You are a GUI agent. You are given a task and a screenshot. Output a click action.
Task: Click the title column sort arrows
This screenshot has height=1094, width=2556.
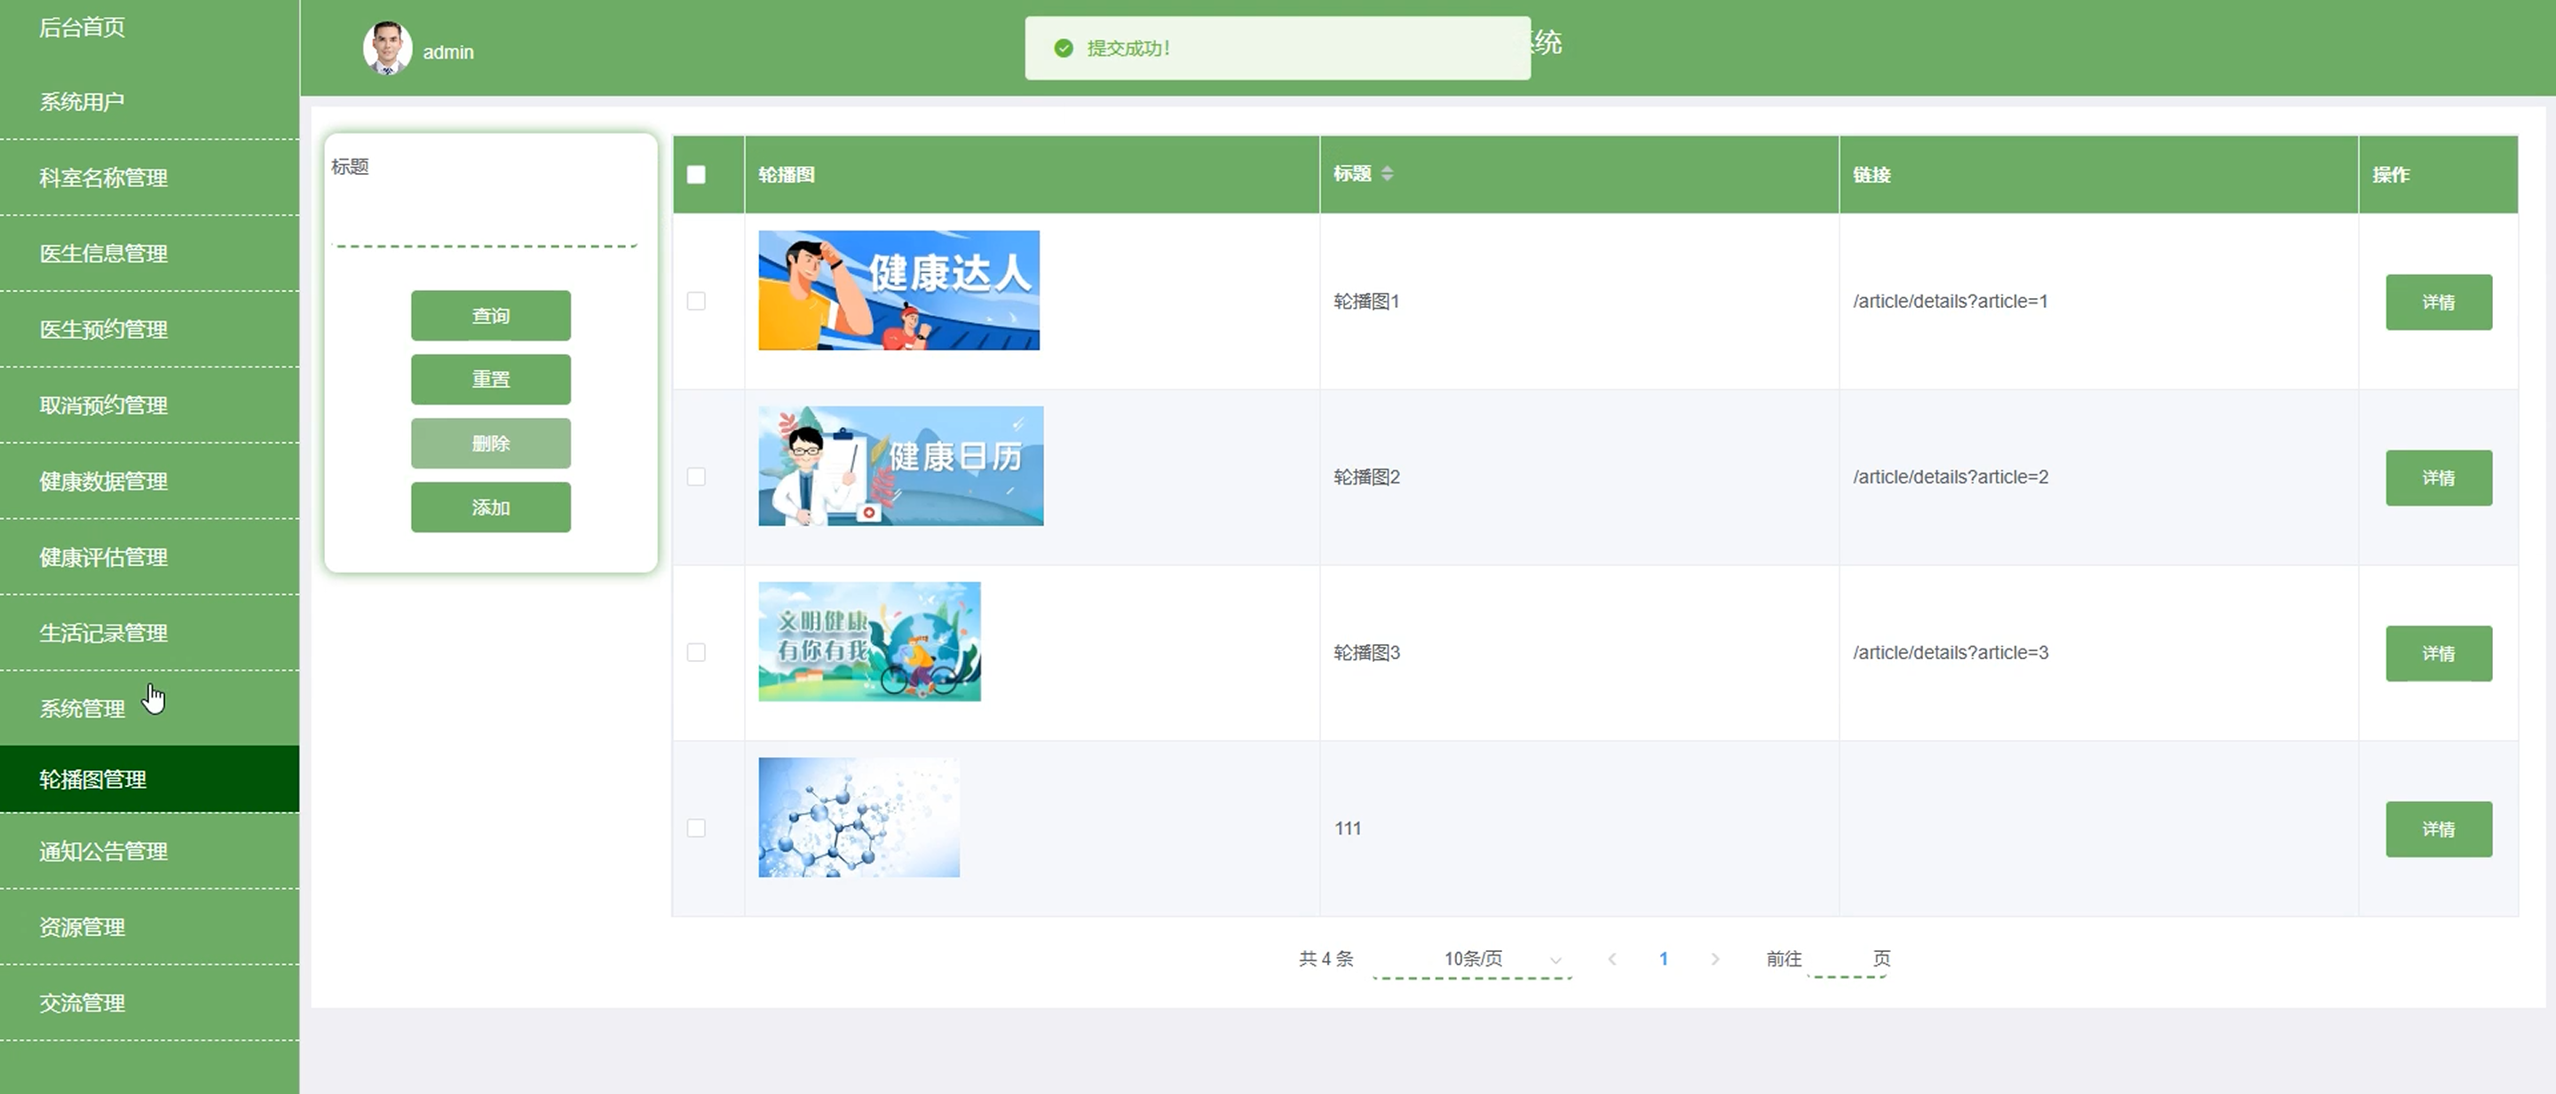[1386, 174]
